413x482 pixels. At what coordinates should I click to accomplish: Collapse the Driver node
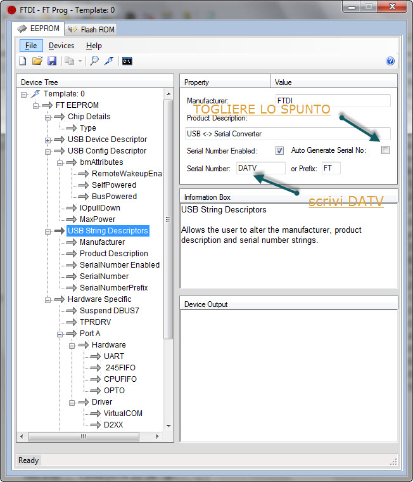pos(72,403)
